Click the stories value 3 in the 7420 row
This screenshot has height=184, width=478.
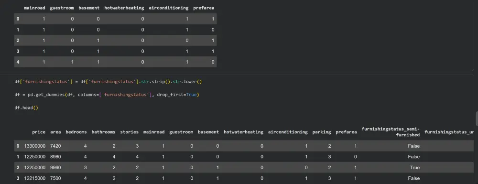click(137, 146)
